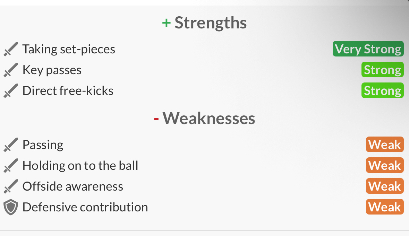Viewport: 409px width, 236px height.
Task: Select the Weak badge for Passing
Action: [385, 144]
